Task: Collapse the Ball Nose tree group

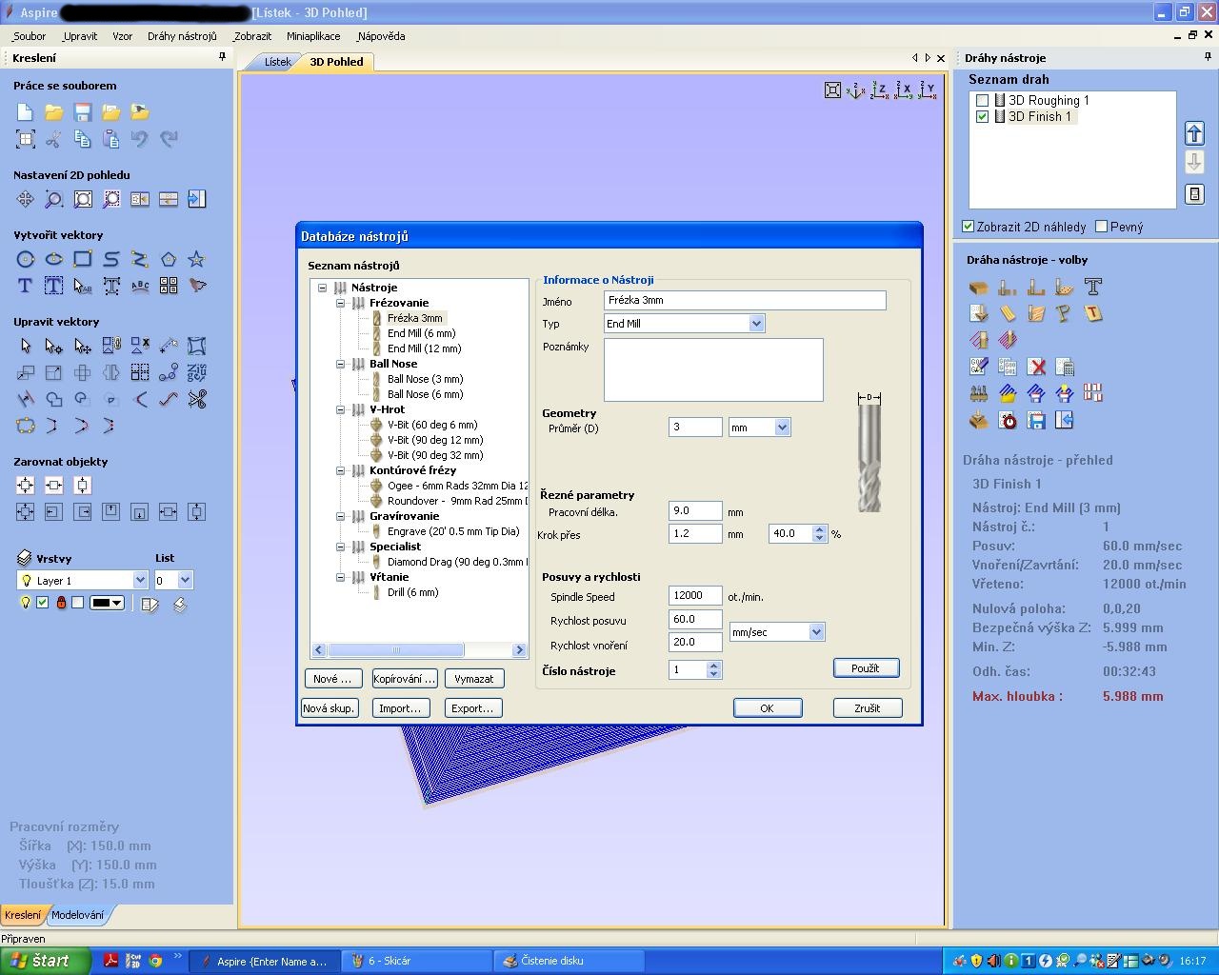Action: [x=341, y=364]
